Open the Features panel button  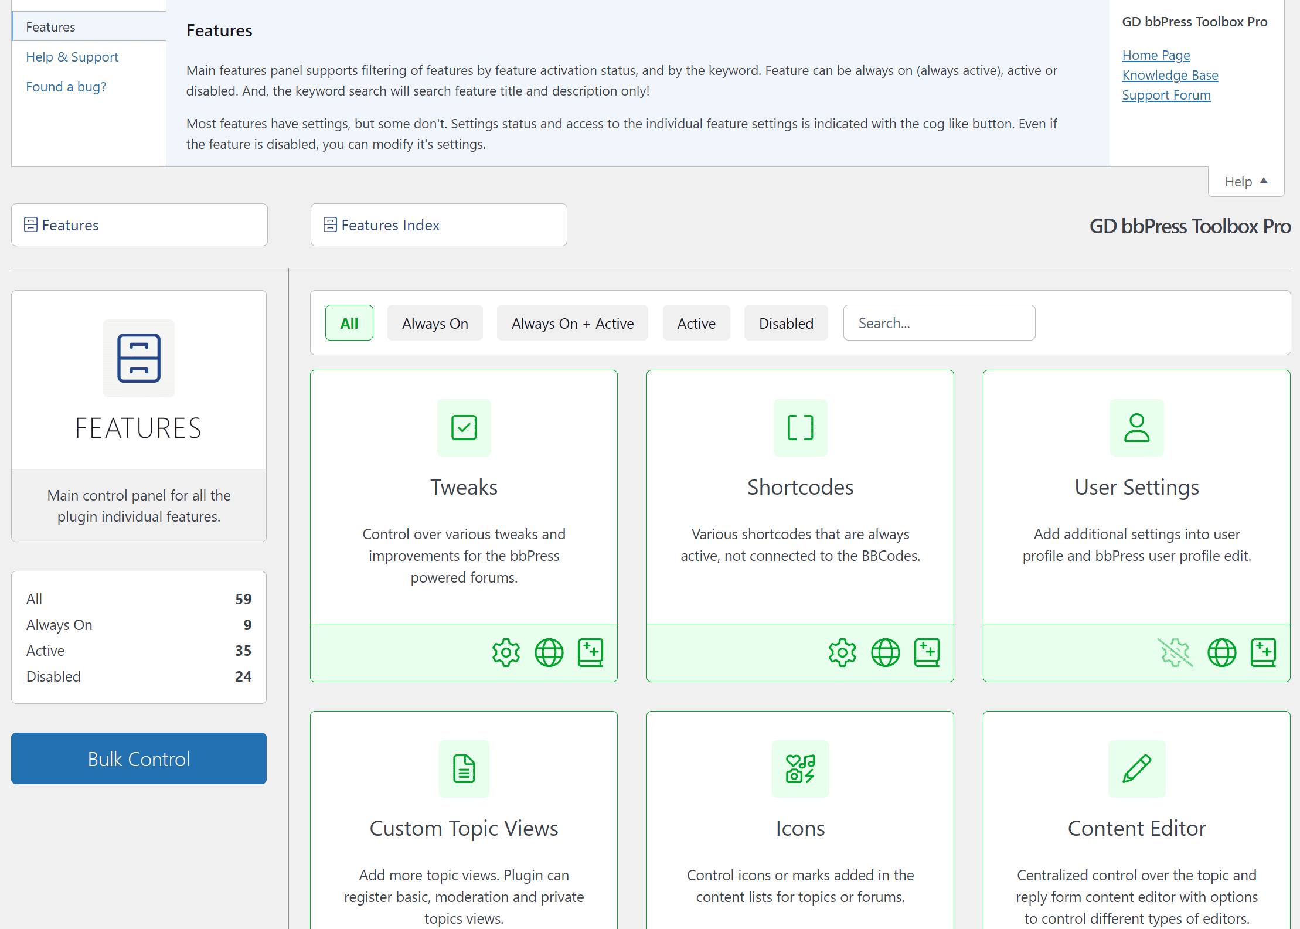click(x=139, y=225)
